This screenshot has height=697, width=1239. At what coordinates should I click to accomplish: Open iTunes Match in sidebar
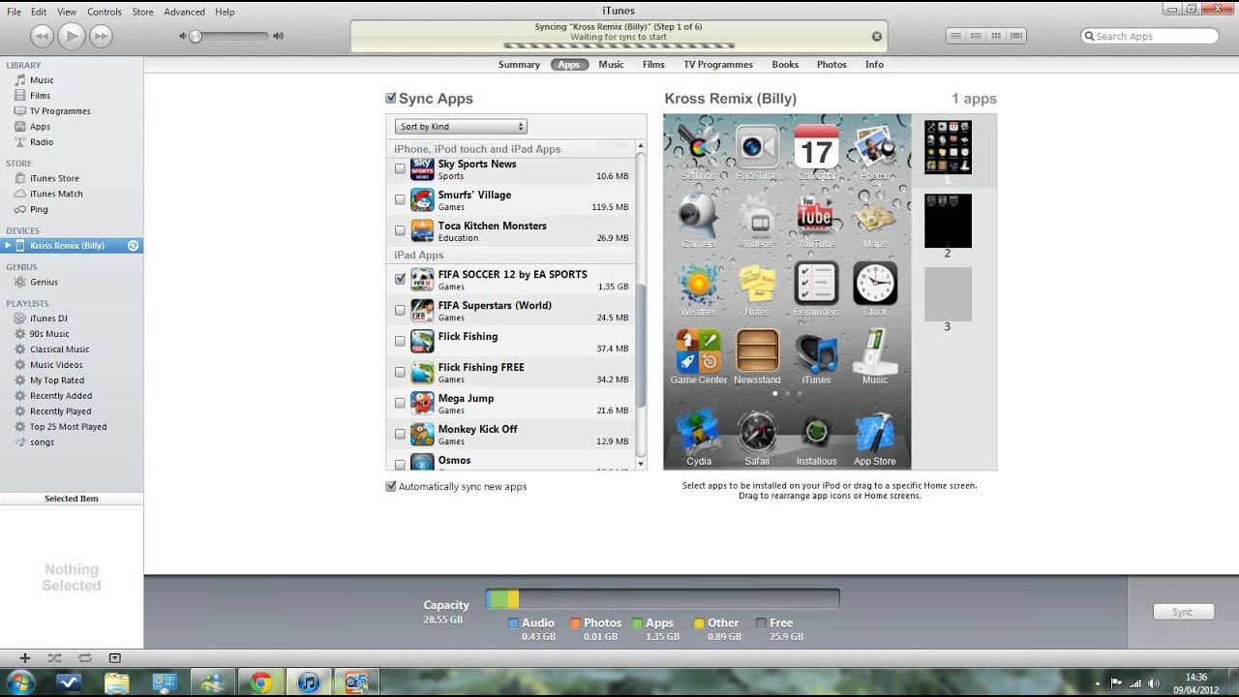click(56, 194)
